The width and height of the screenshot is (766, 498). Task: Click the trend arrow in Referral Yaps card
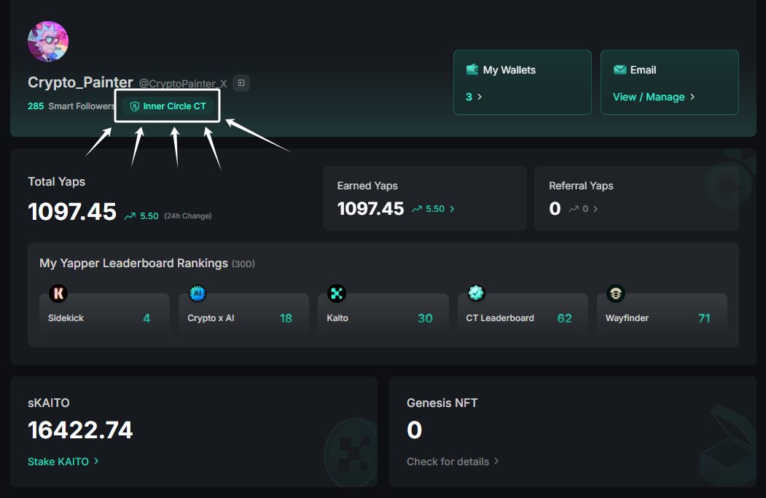click(x=574, y=209)
